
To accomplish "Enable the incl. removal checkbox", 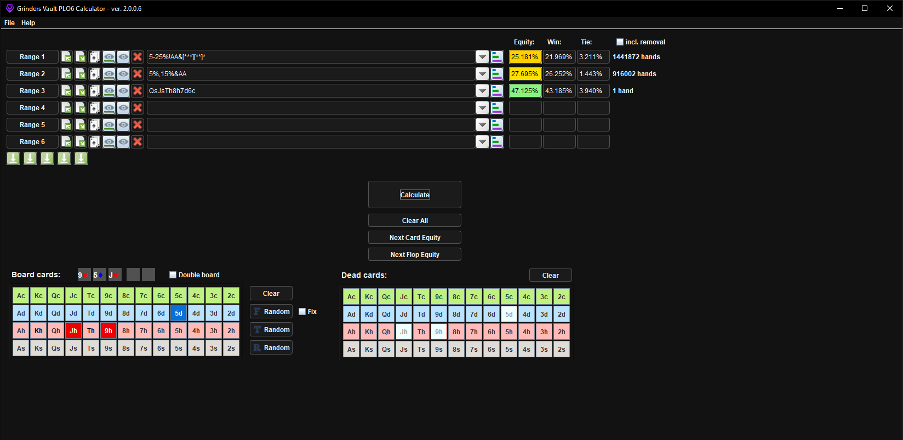I will (x=620, y=42).
